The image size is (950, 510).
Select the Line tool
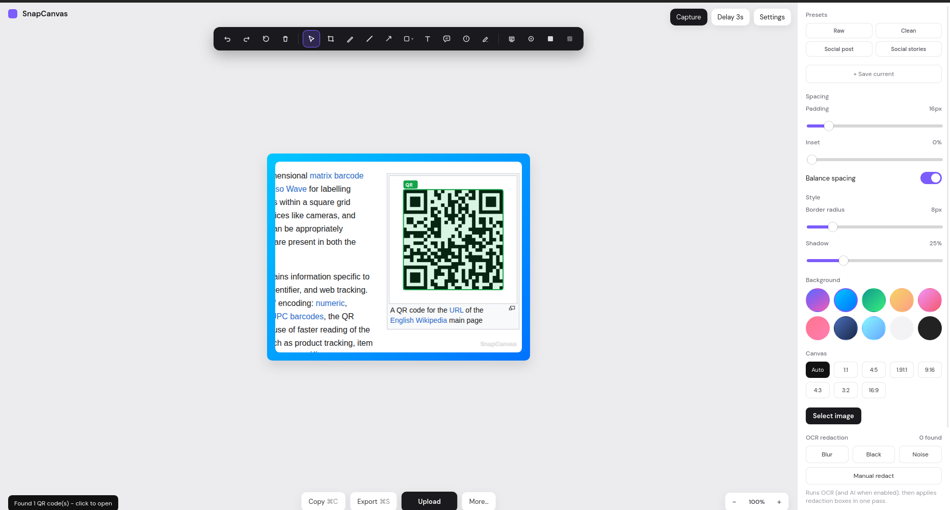pos(370,39)
